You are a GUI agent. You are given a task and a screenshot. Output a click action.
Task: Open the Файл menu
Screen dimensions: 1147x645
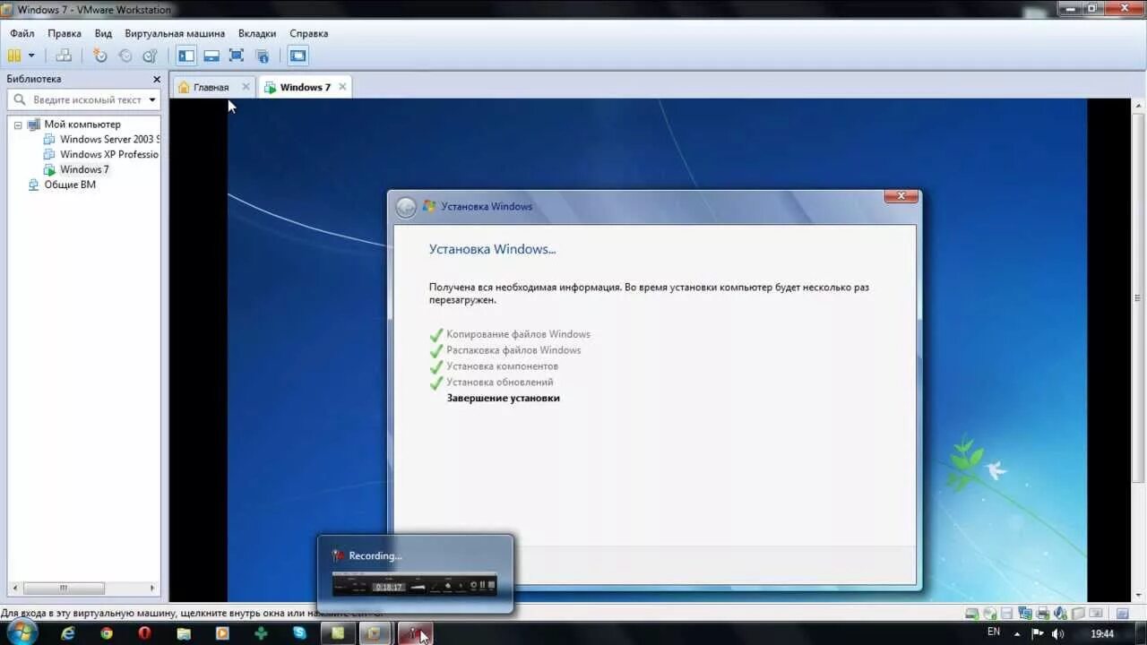(x=22, y=33)
